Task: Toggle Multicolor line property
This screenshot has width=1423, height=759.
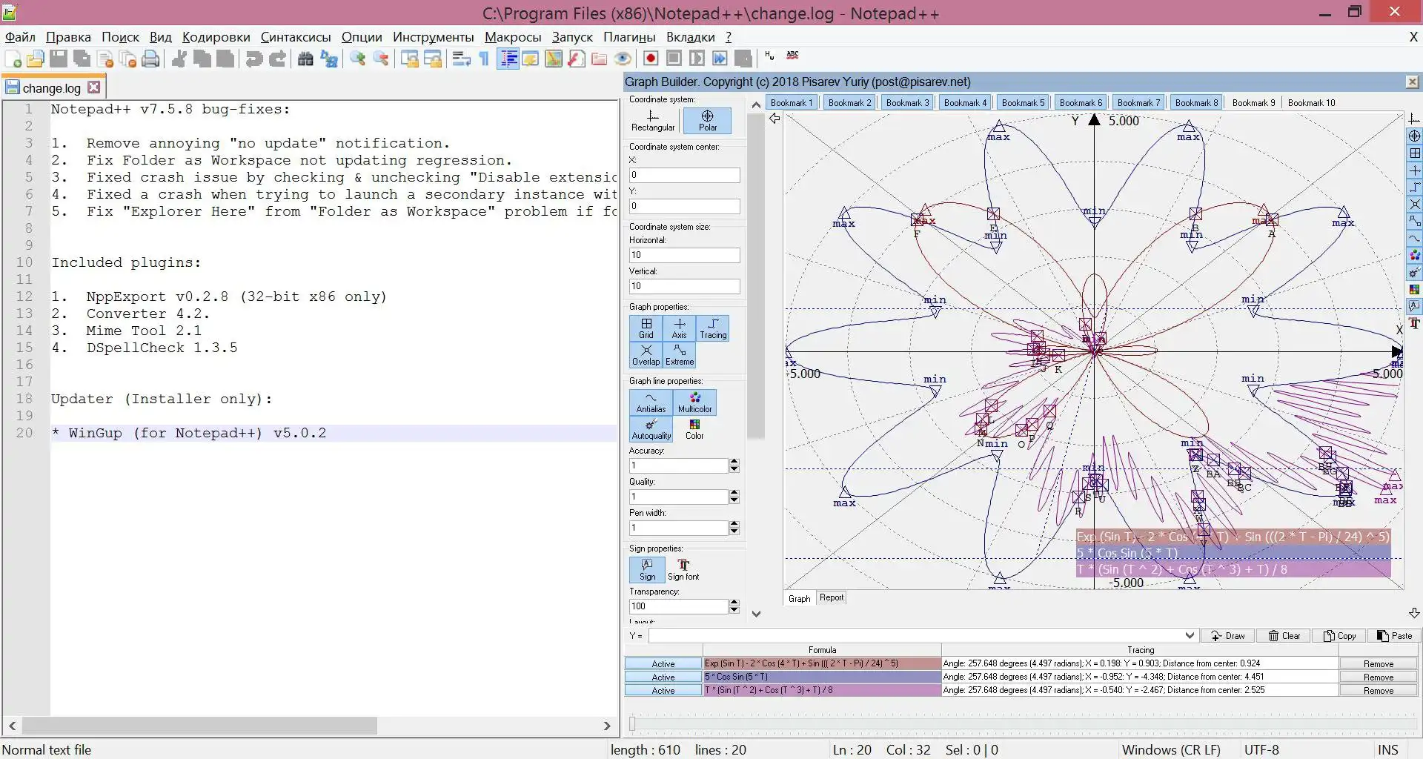Action: [694, 402]
